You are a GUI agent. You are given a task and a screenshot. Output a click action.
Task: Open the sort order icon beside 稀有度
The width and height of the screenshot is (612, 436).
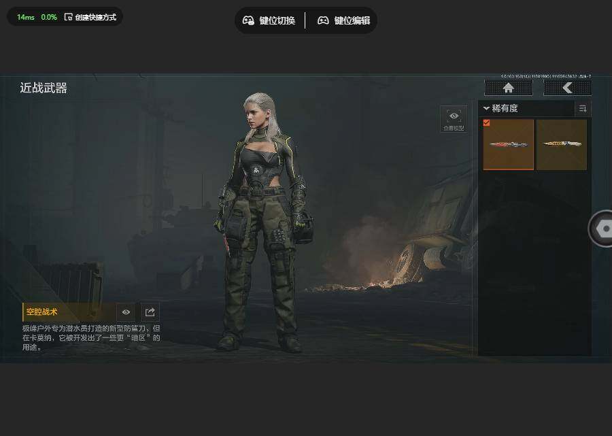coord(583,109)
